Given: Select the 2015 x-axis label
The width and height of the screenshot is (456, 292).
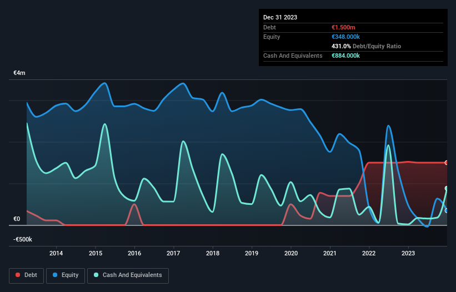Looking at the screenshot, I should pyautogui.click(x=96, y=253).
